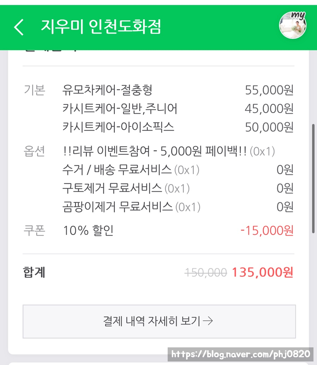Click the 합계 label
Viewport: 317px width, 365px height.
[x=34, y=272]
